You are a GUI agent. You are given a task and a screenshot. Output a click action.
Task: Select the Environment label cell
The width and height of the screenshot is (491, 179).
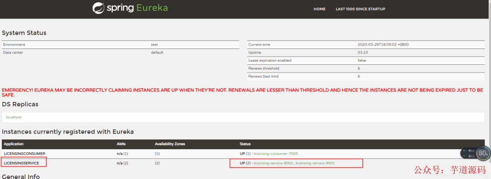coord(14,45)
